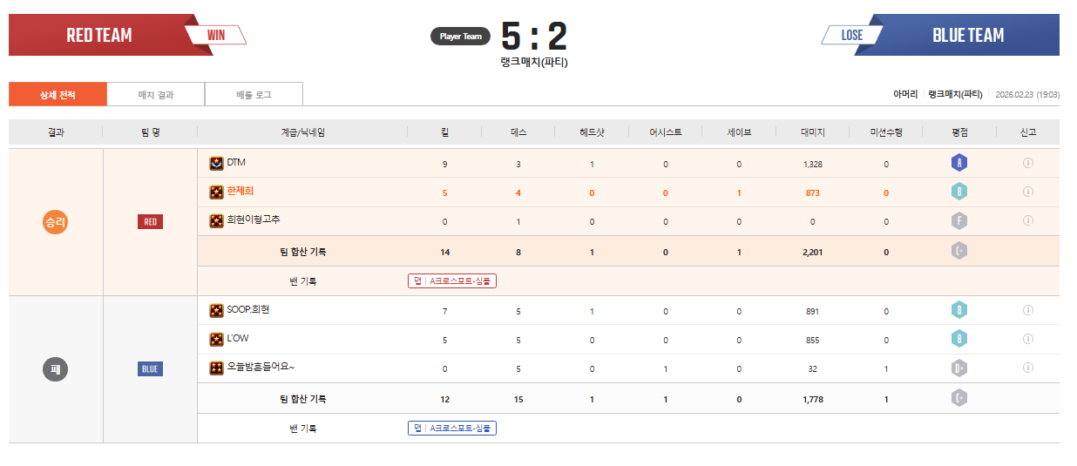This screenshot has width=1077, height=466.
Task: Click the F grade badge for 희현이형고추
Action: pyautogui.click(x=959, y=221)
